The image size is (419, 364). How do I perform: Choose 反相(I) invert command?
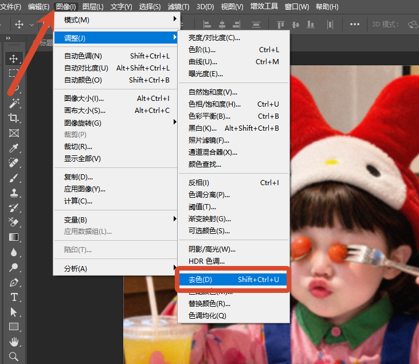click(x=233, y=182)
